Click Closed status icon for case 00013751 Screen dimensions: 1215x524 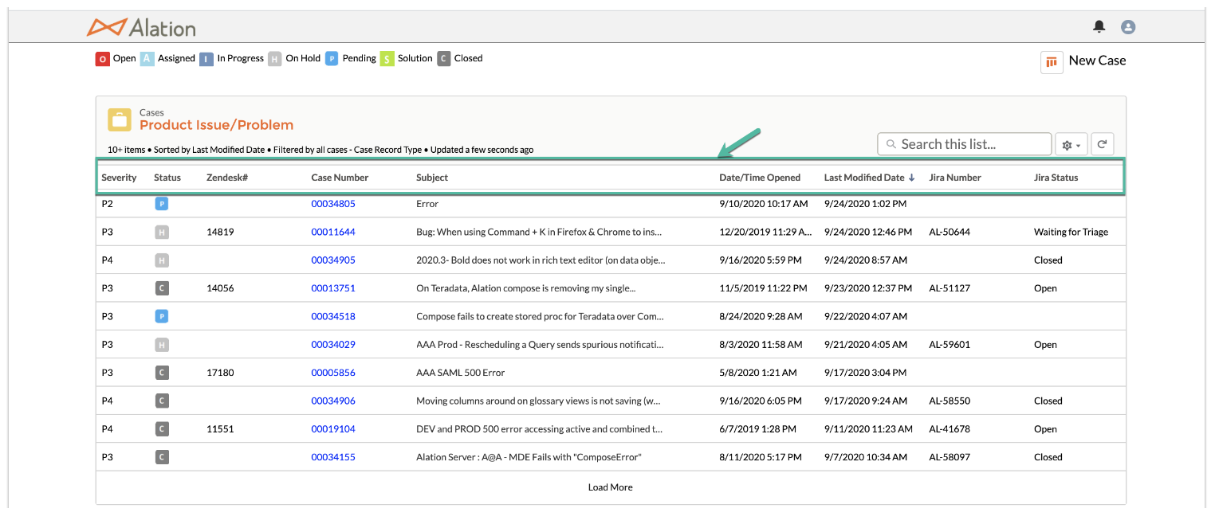[161, 288]
